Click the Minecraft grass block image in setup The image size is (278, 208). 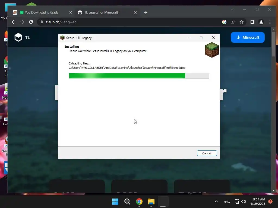[212, 50]
